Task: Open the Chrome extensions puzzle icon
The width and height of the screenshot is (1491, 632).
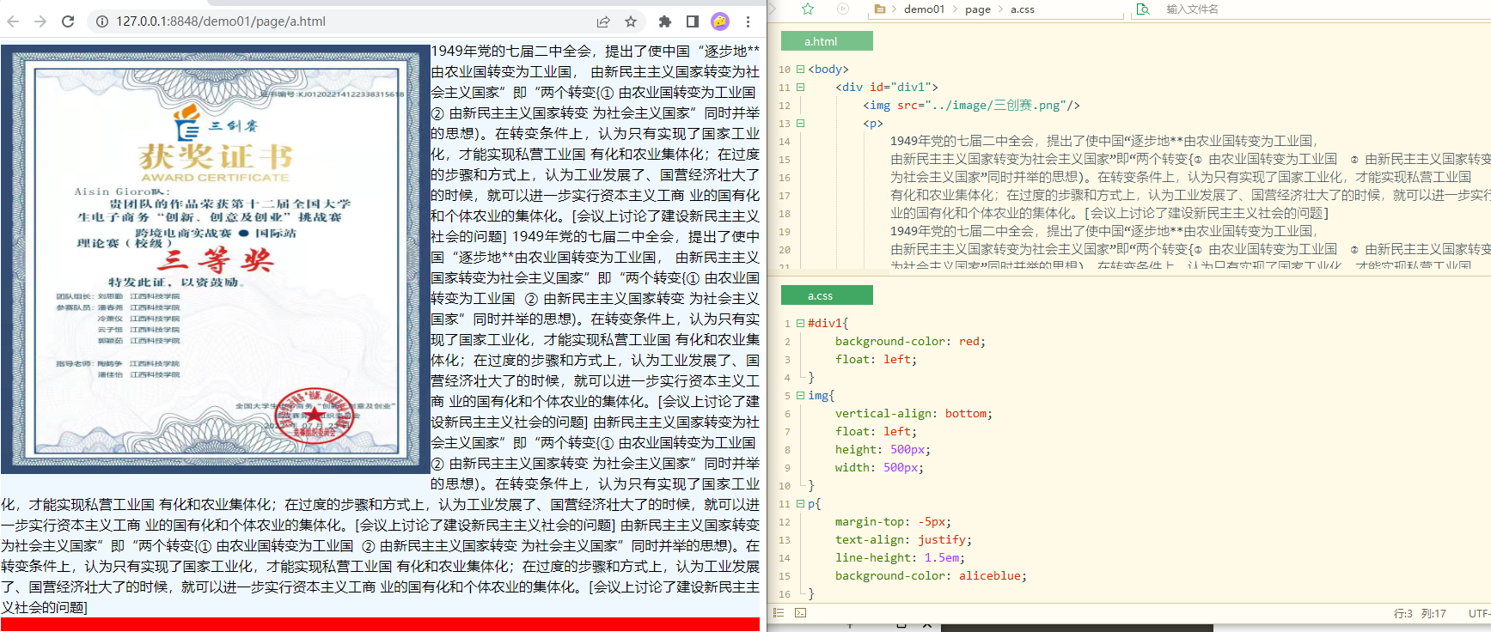Action: click(x=664, y=21)
